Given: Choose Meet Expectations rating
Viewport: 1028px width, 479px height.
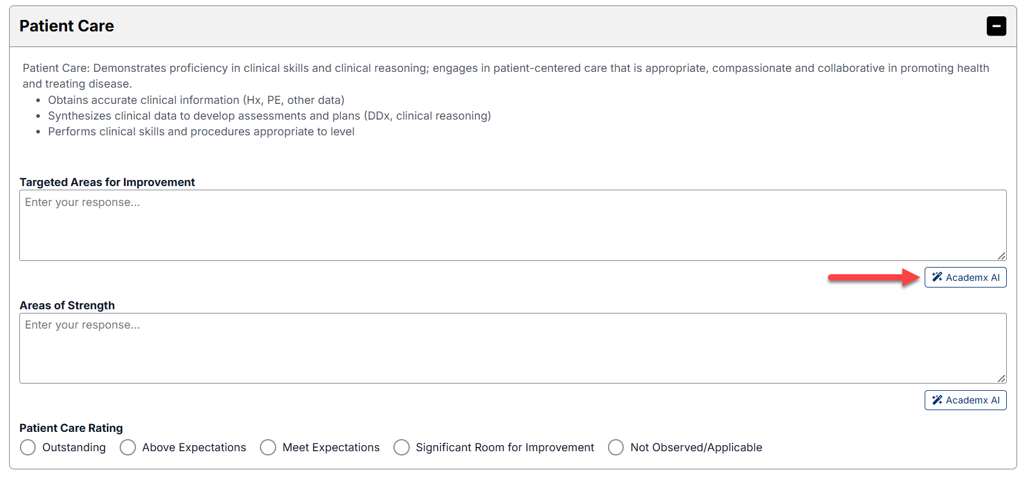Looking at the screenshot, I should click(268, 447).
